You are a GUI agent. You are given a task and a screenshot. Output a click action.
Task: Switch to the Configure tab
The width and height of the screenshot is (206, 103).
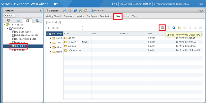[92, 16]
